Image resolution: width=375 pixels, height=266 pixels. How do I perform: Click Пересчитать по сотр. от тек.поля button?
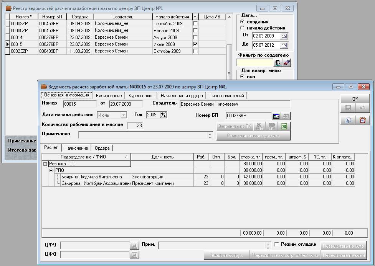(x=285, y=255)
